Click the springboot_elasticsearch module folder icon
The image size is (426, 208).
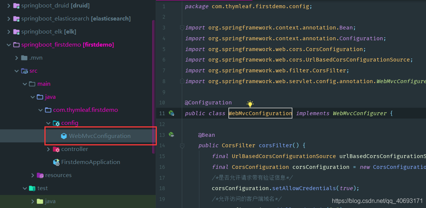click(16, 19)
